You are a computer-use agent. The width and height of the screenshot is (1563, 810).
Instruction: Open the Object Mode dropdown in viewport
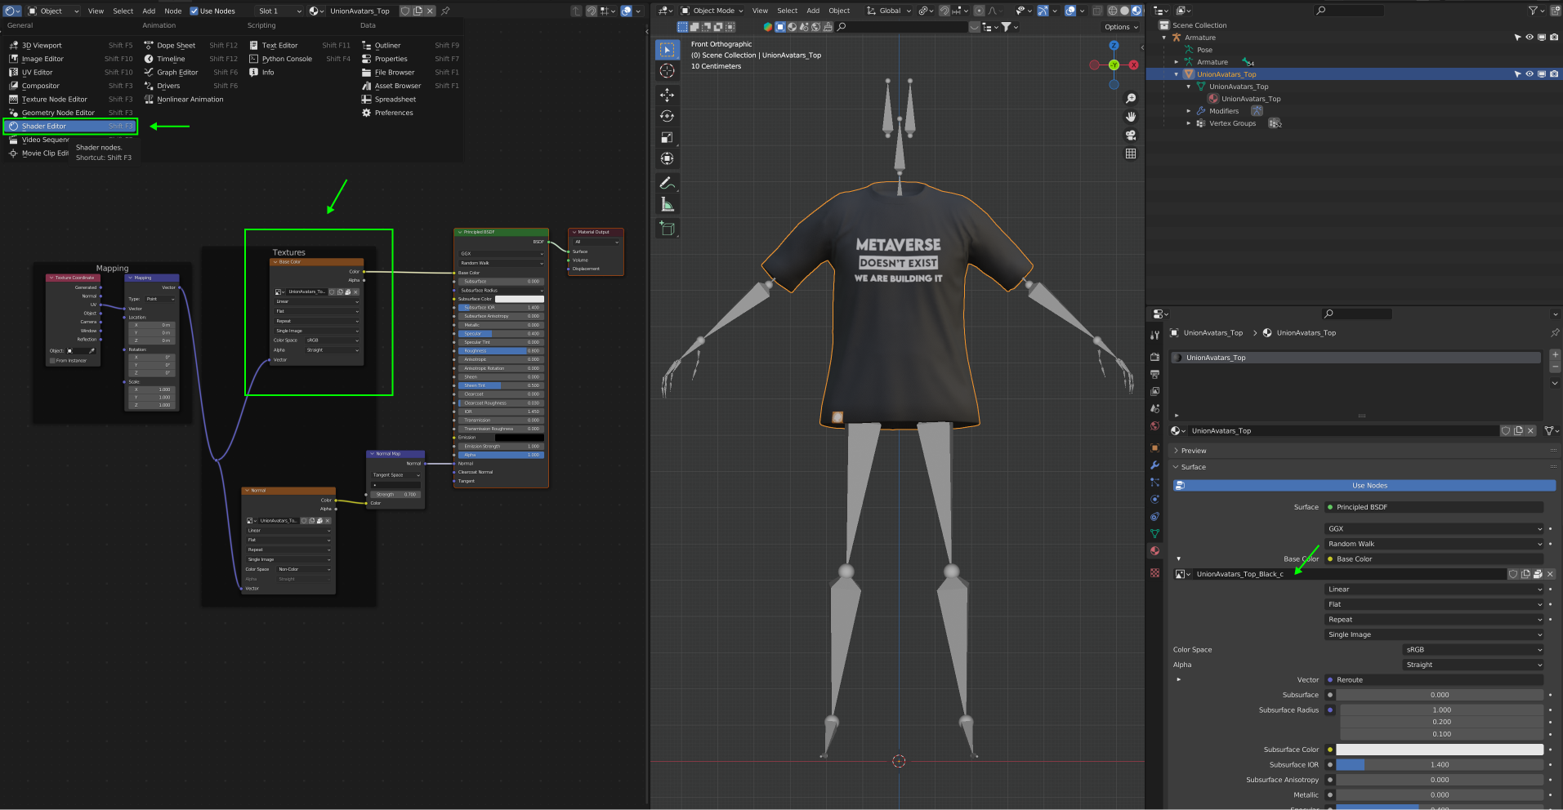tap(712, 11)
